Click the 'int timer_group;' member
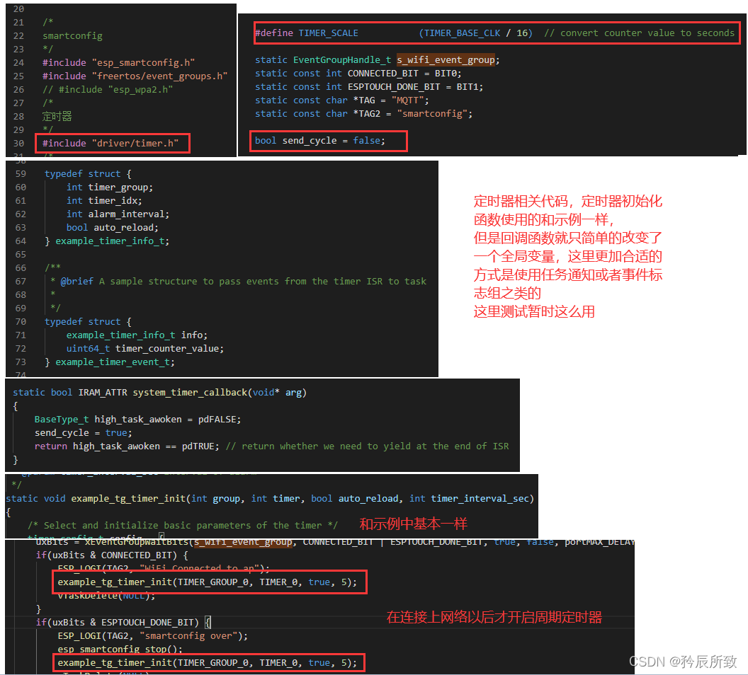Image resolution: width=748 pixels, height=675 pixels. tap(110, 187)
